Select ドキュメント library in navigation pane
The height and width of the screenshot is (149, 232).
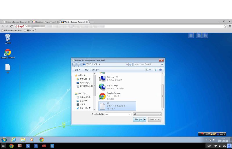[x=84, y=97]
